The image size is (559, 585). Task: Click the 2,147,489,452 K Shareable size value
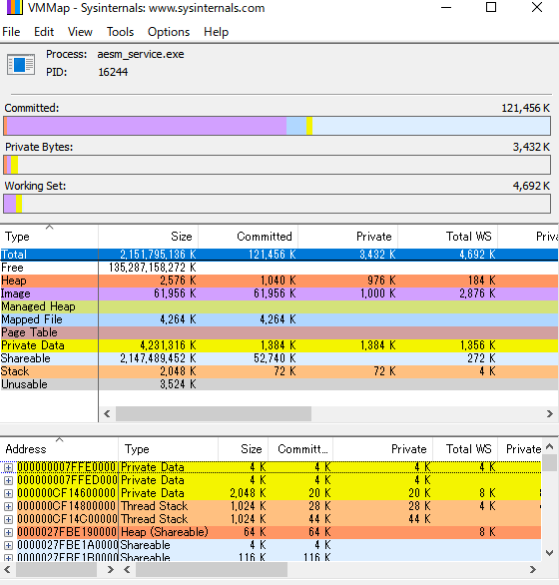tap(158, 358)
